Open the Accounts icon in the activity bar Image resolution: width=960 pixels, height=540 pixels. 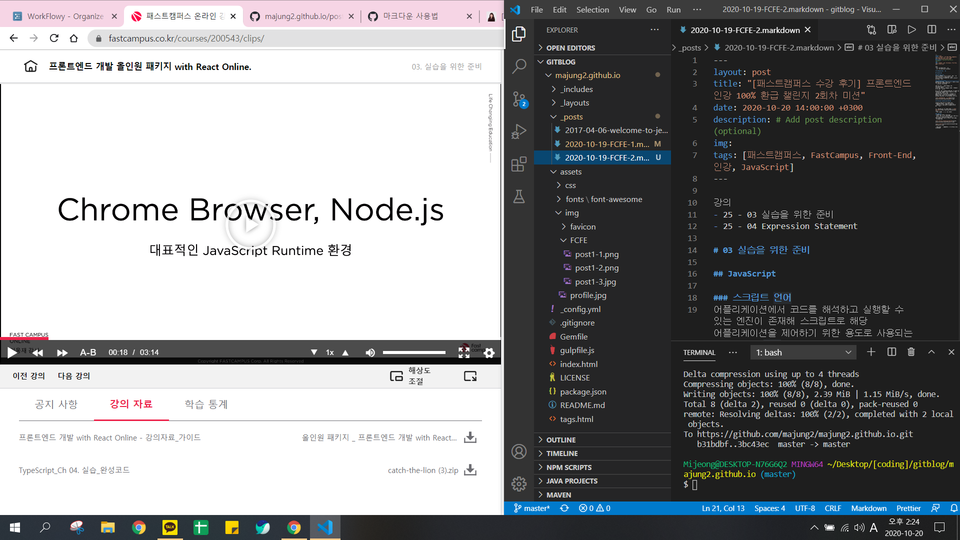coord(519,451)
